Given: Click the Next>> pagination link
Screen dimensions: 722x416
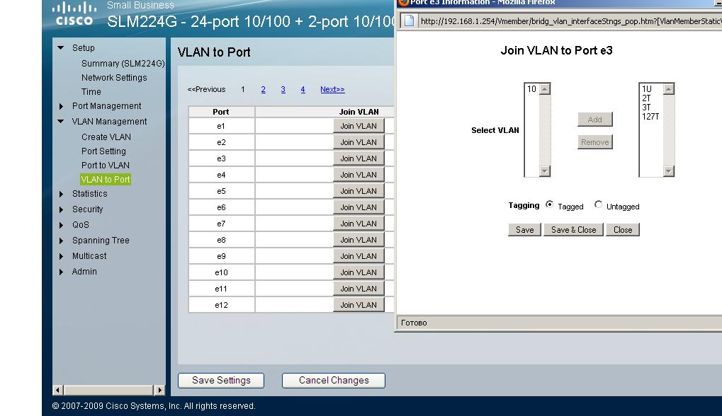Looking at the screenshot, I should [x=332, y=89].
